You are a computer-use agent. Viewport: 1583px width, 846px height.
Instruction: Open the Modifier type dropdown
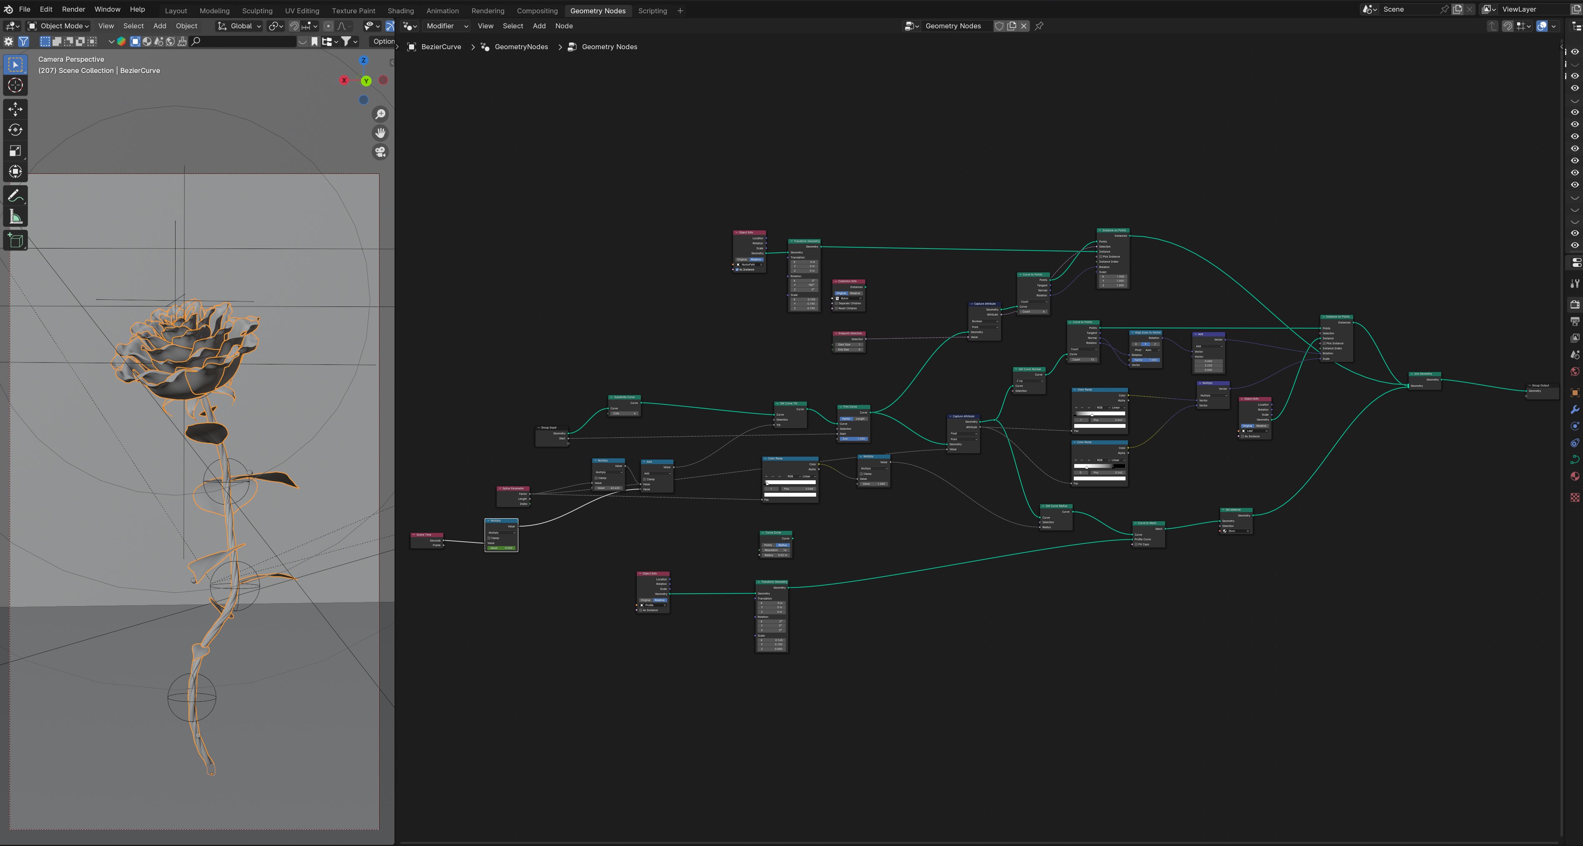tap(447, 26)
